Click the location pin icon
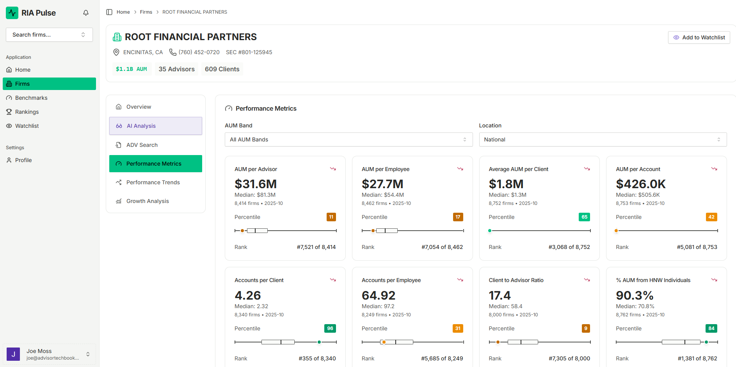This screenshot has width=736, height=367. tap(116, 52)
